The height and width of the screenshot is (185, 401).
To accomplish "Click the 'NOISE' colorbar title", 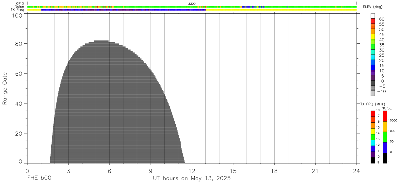I will pos(386,108).
